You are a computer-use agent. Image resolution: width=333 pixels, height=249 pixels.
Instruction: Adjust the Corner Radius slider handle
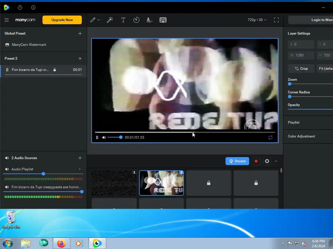(289, 97)
